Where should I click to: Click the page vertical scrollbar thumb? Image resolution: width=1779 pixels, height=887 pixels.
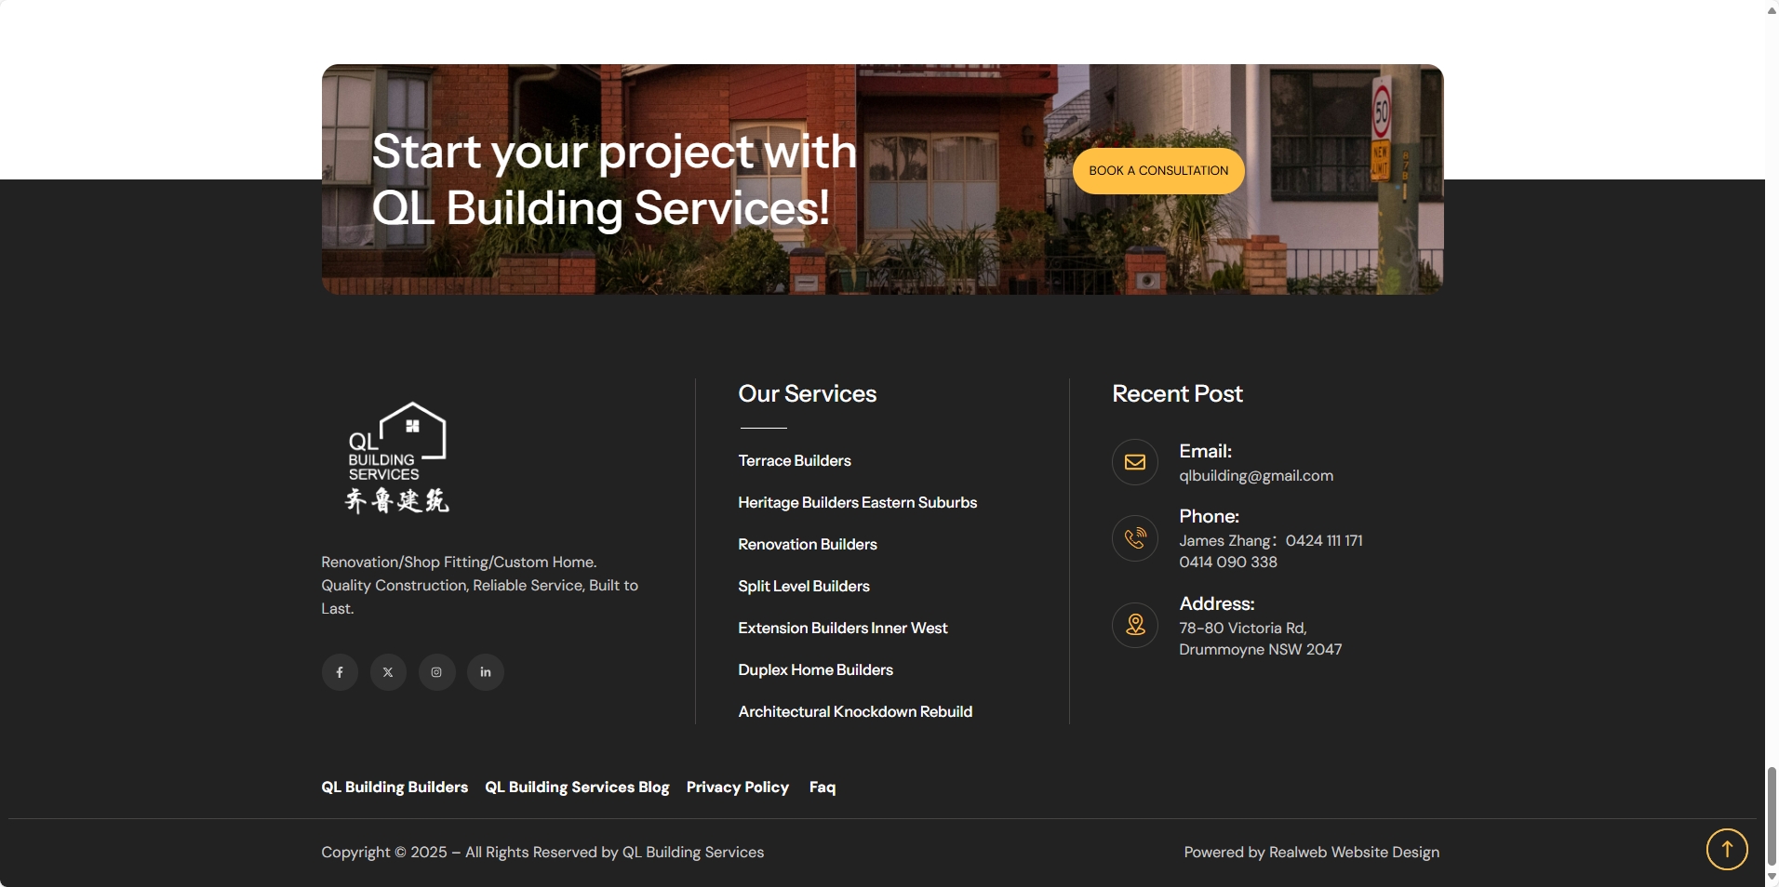click(1772, 816)
